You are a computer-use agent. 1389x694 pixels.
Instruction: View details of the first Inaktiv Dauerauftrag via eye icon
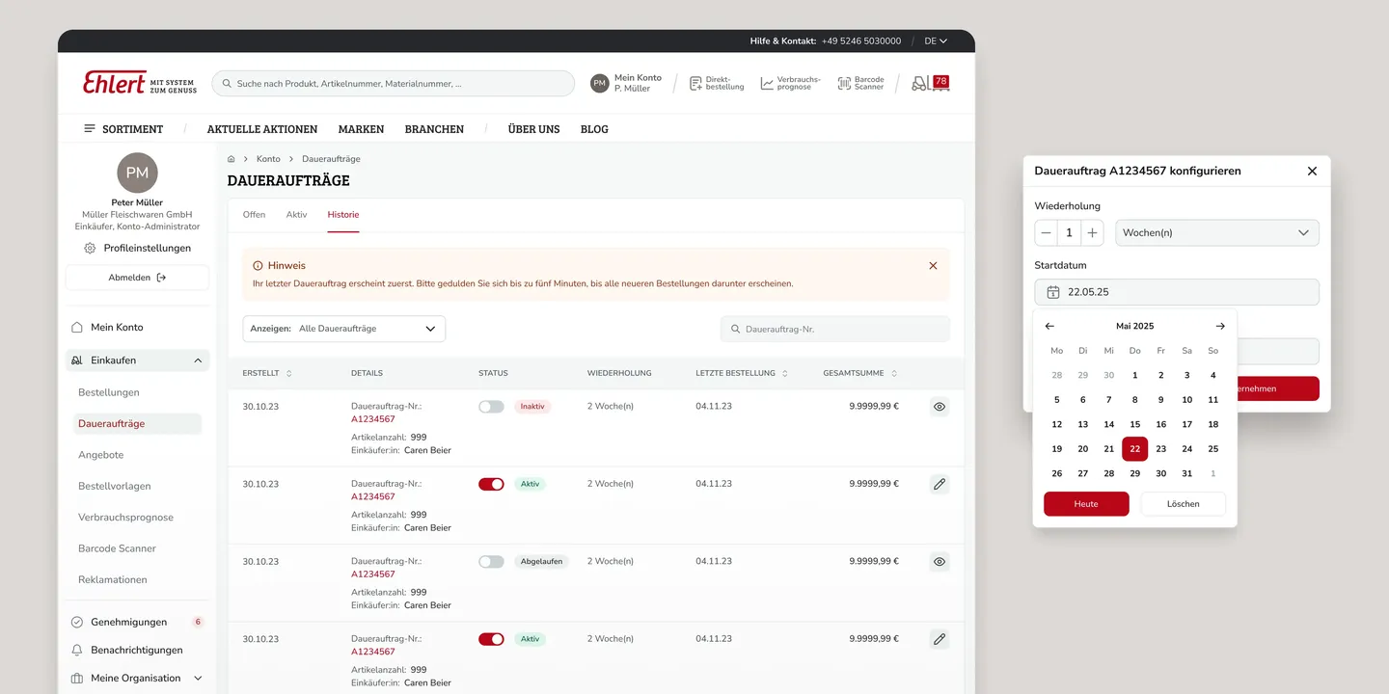pos(939,406)
